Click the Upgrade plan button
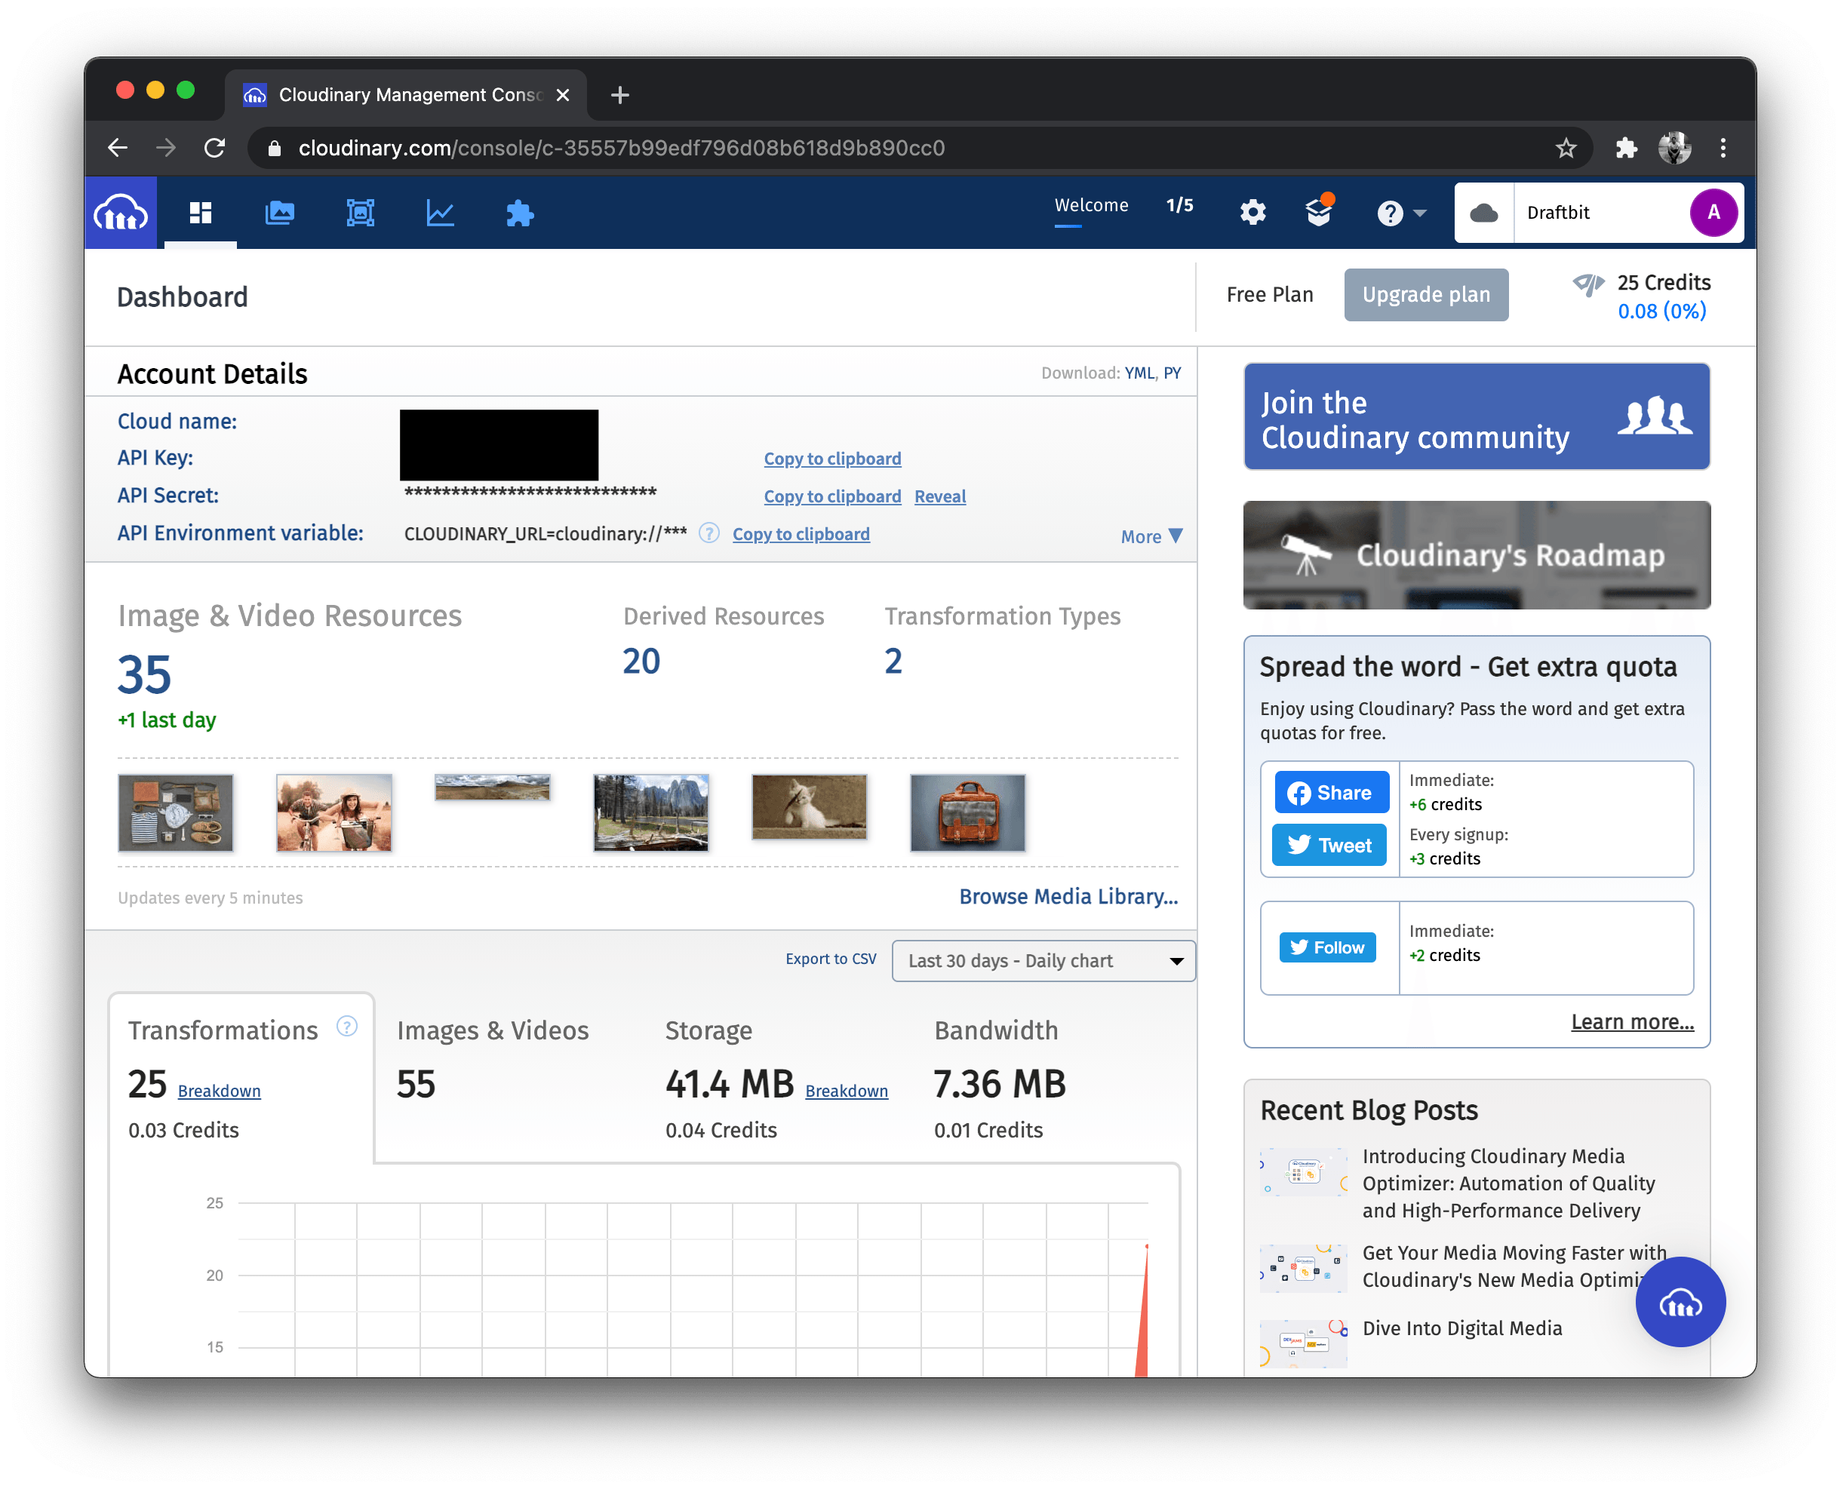This screenshot has height=1489, width=1841. (1426, 294)
